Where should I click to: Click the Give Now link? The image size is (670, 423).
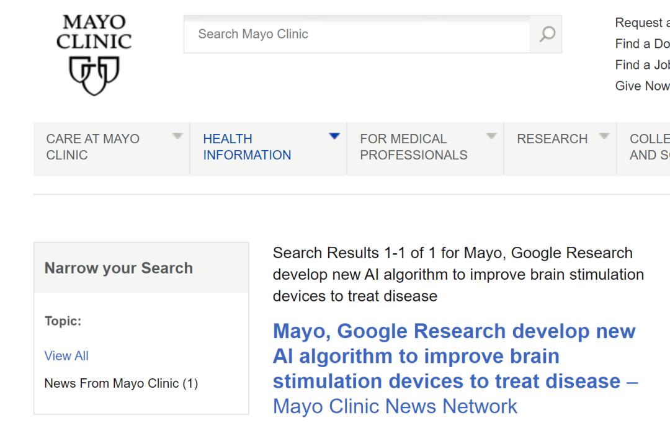pyautogui.click(x=642, y=86)
